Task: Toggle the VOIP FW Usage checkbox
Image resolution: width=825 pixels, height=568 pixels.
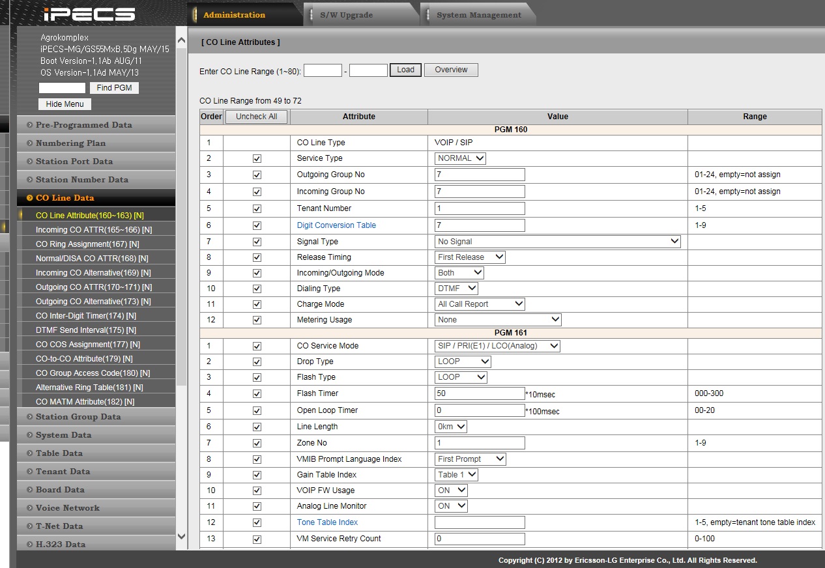Action: (257, 490)
